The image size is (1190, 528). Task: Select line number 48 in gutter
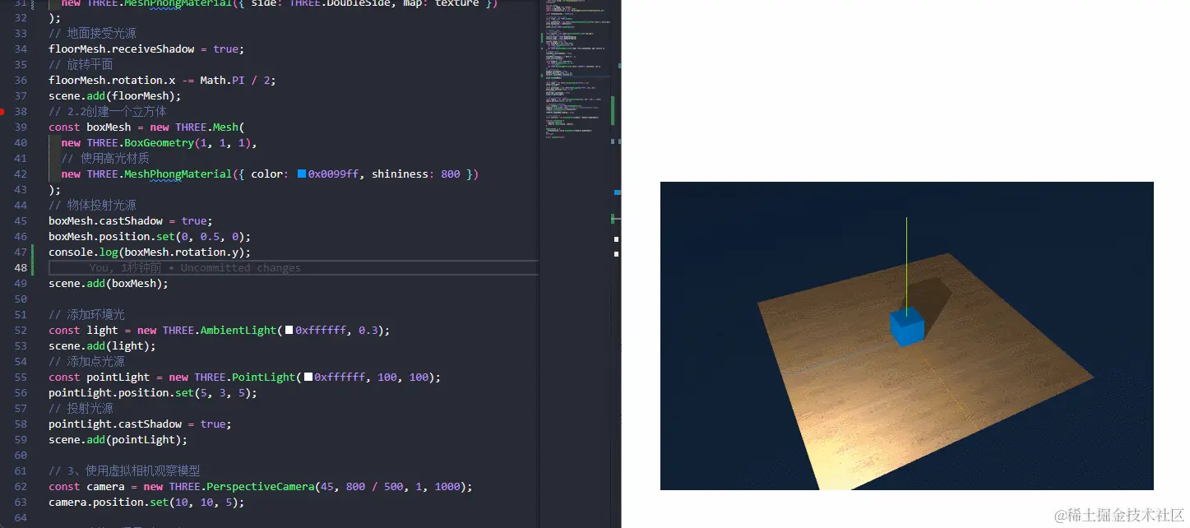click(x=21, y=267)
